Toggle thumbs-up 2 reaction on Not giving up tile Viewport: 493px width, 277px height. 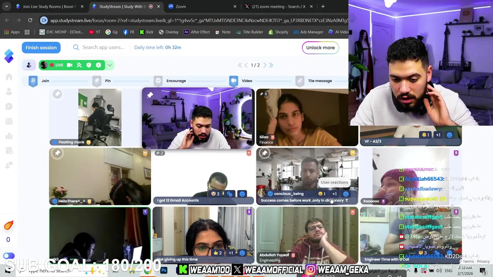click(218, 253)
